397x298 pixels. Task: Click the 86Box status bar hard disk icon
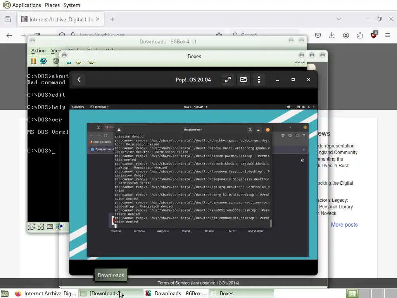click(50, 227)
